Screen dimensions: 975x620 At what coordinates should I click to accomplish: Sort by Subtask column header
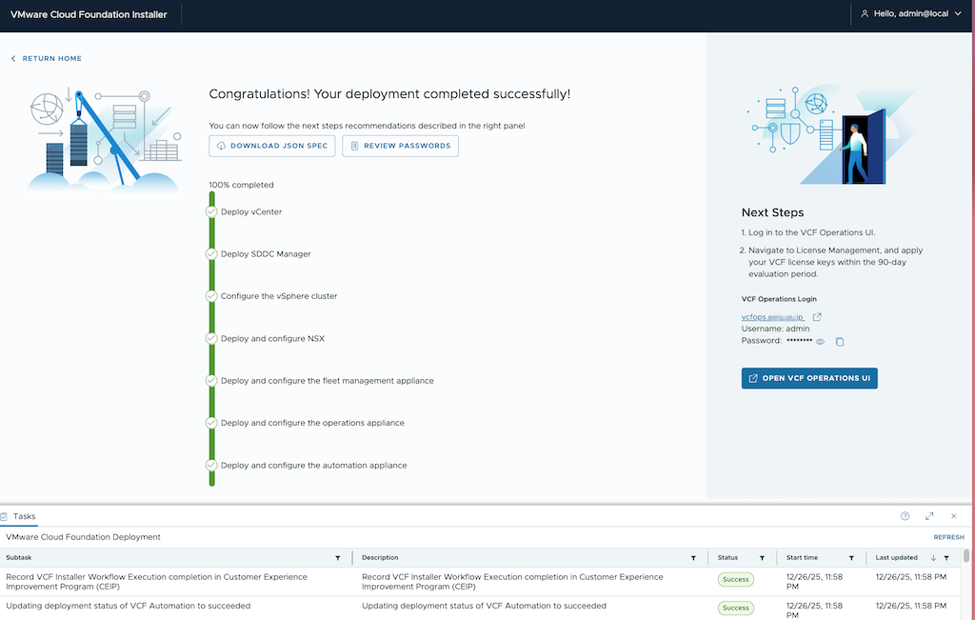[19, 558]
